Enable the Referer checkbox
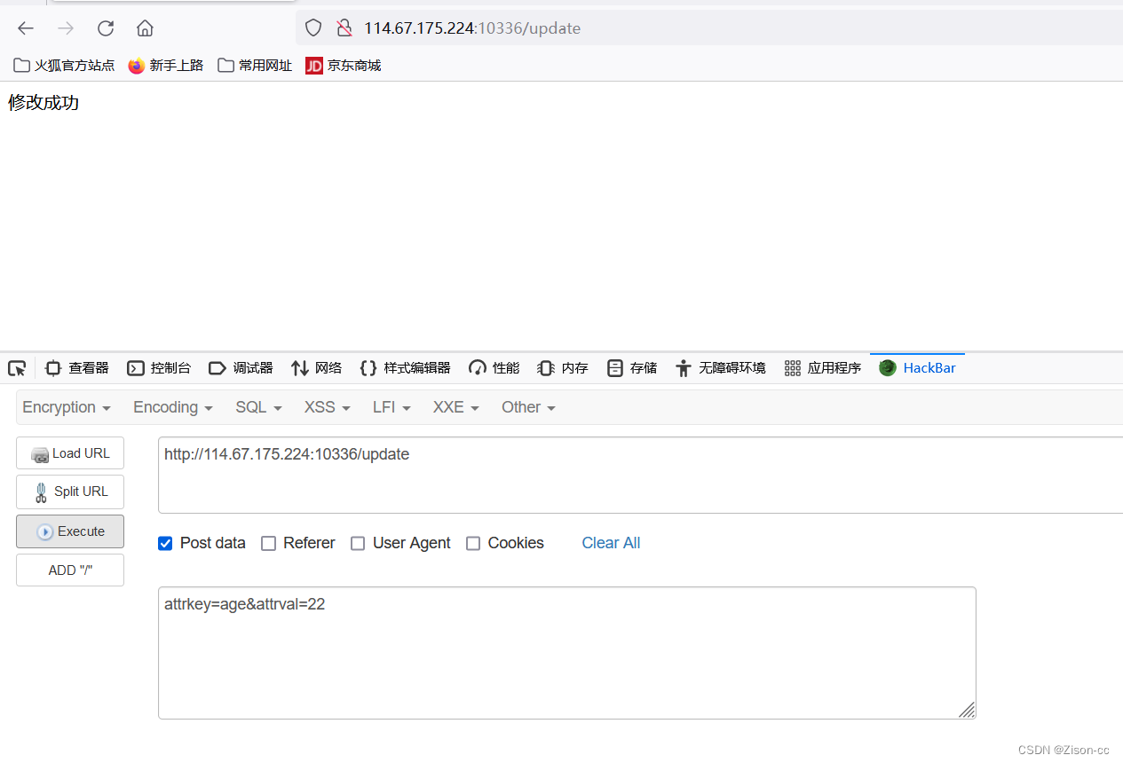This screenshot has width=1123, height=763. coord(268,543)
